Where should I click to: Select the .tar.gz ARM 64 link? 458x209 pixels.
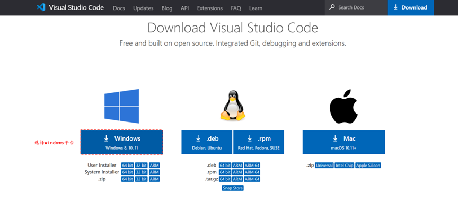(x=252, y=179)
